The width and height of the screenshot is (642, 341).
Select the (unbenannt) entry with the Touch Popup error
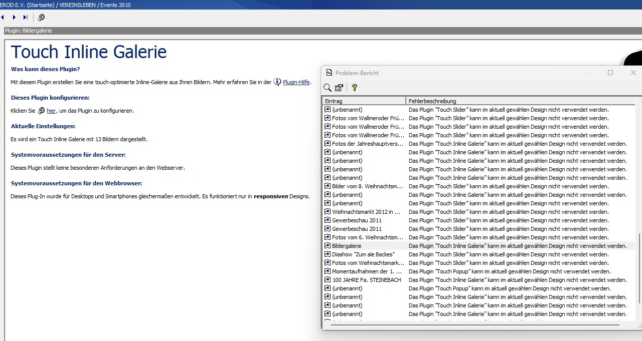347,288
